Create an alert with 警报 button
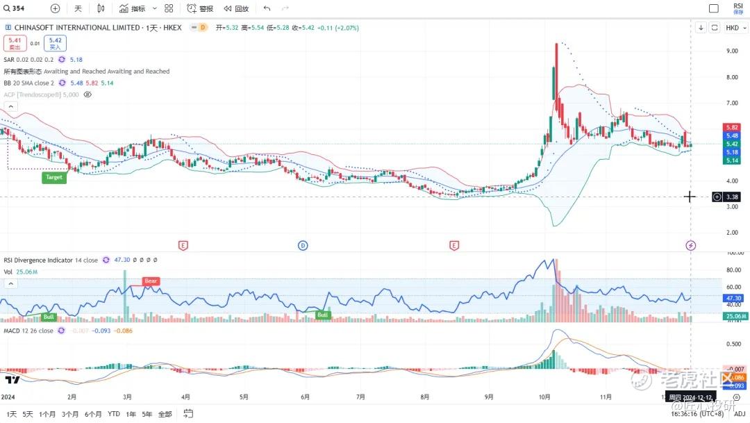Viewport: 750px width, 423px height. (200, 8)
